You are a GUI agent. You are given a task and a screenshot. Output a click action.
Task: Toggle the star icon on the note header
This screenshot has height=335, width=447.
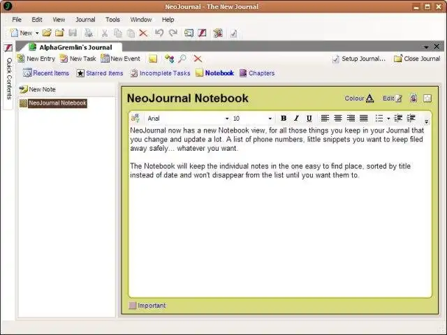[427, 98]
